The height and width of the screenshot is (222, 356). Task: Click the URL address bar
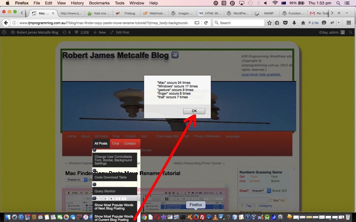104,23
